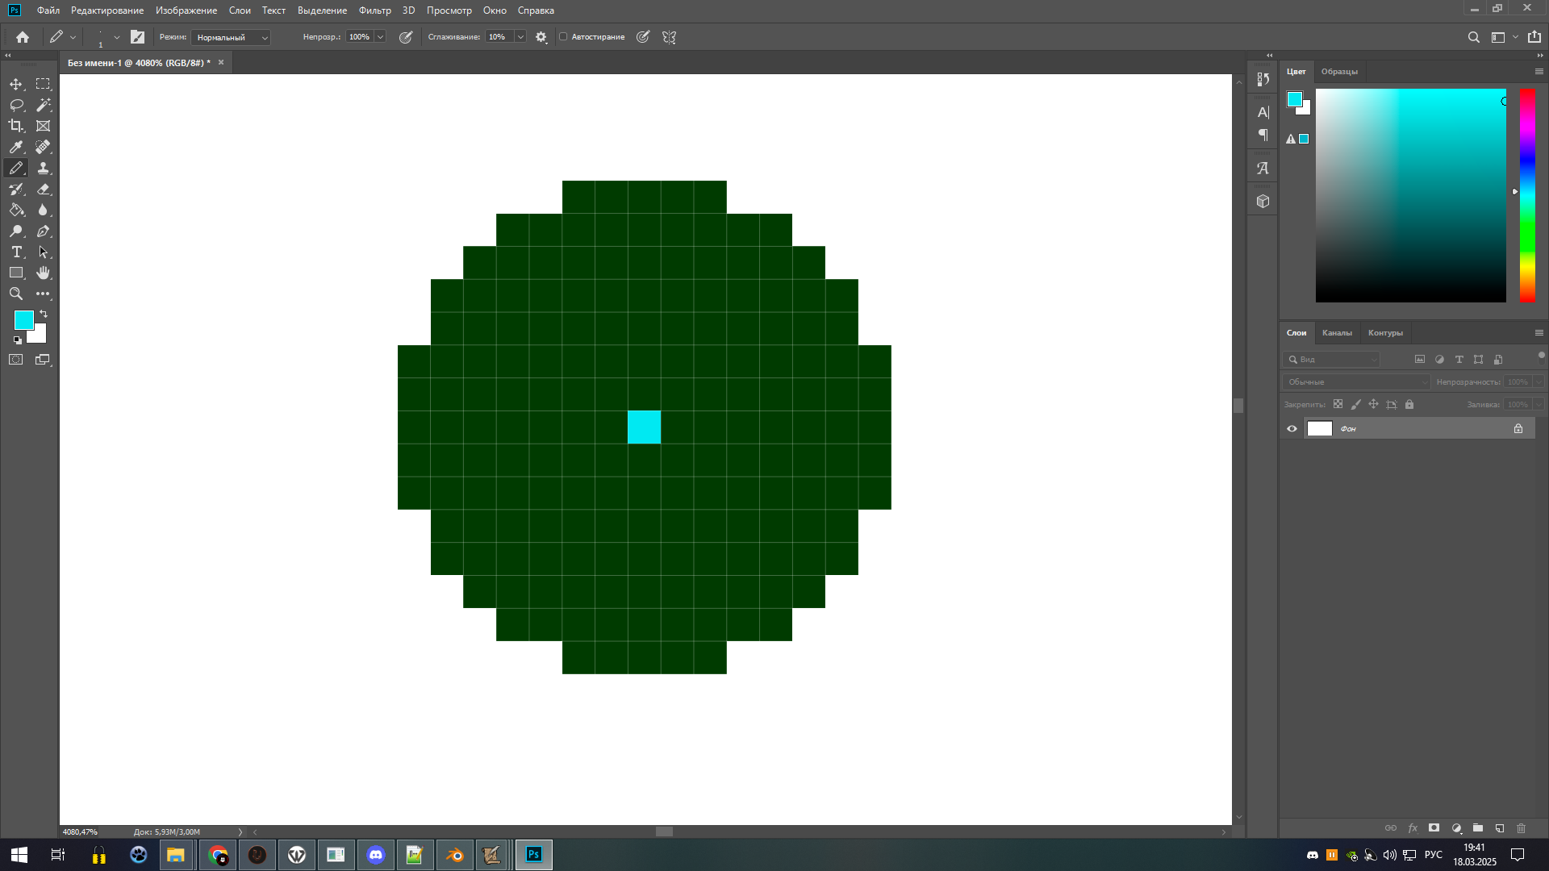Select the Move tool

tap(16, 84)
